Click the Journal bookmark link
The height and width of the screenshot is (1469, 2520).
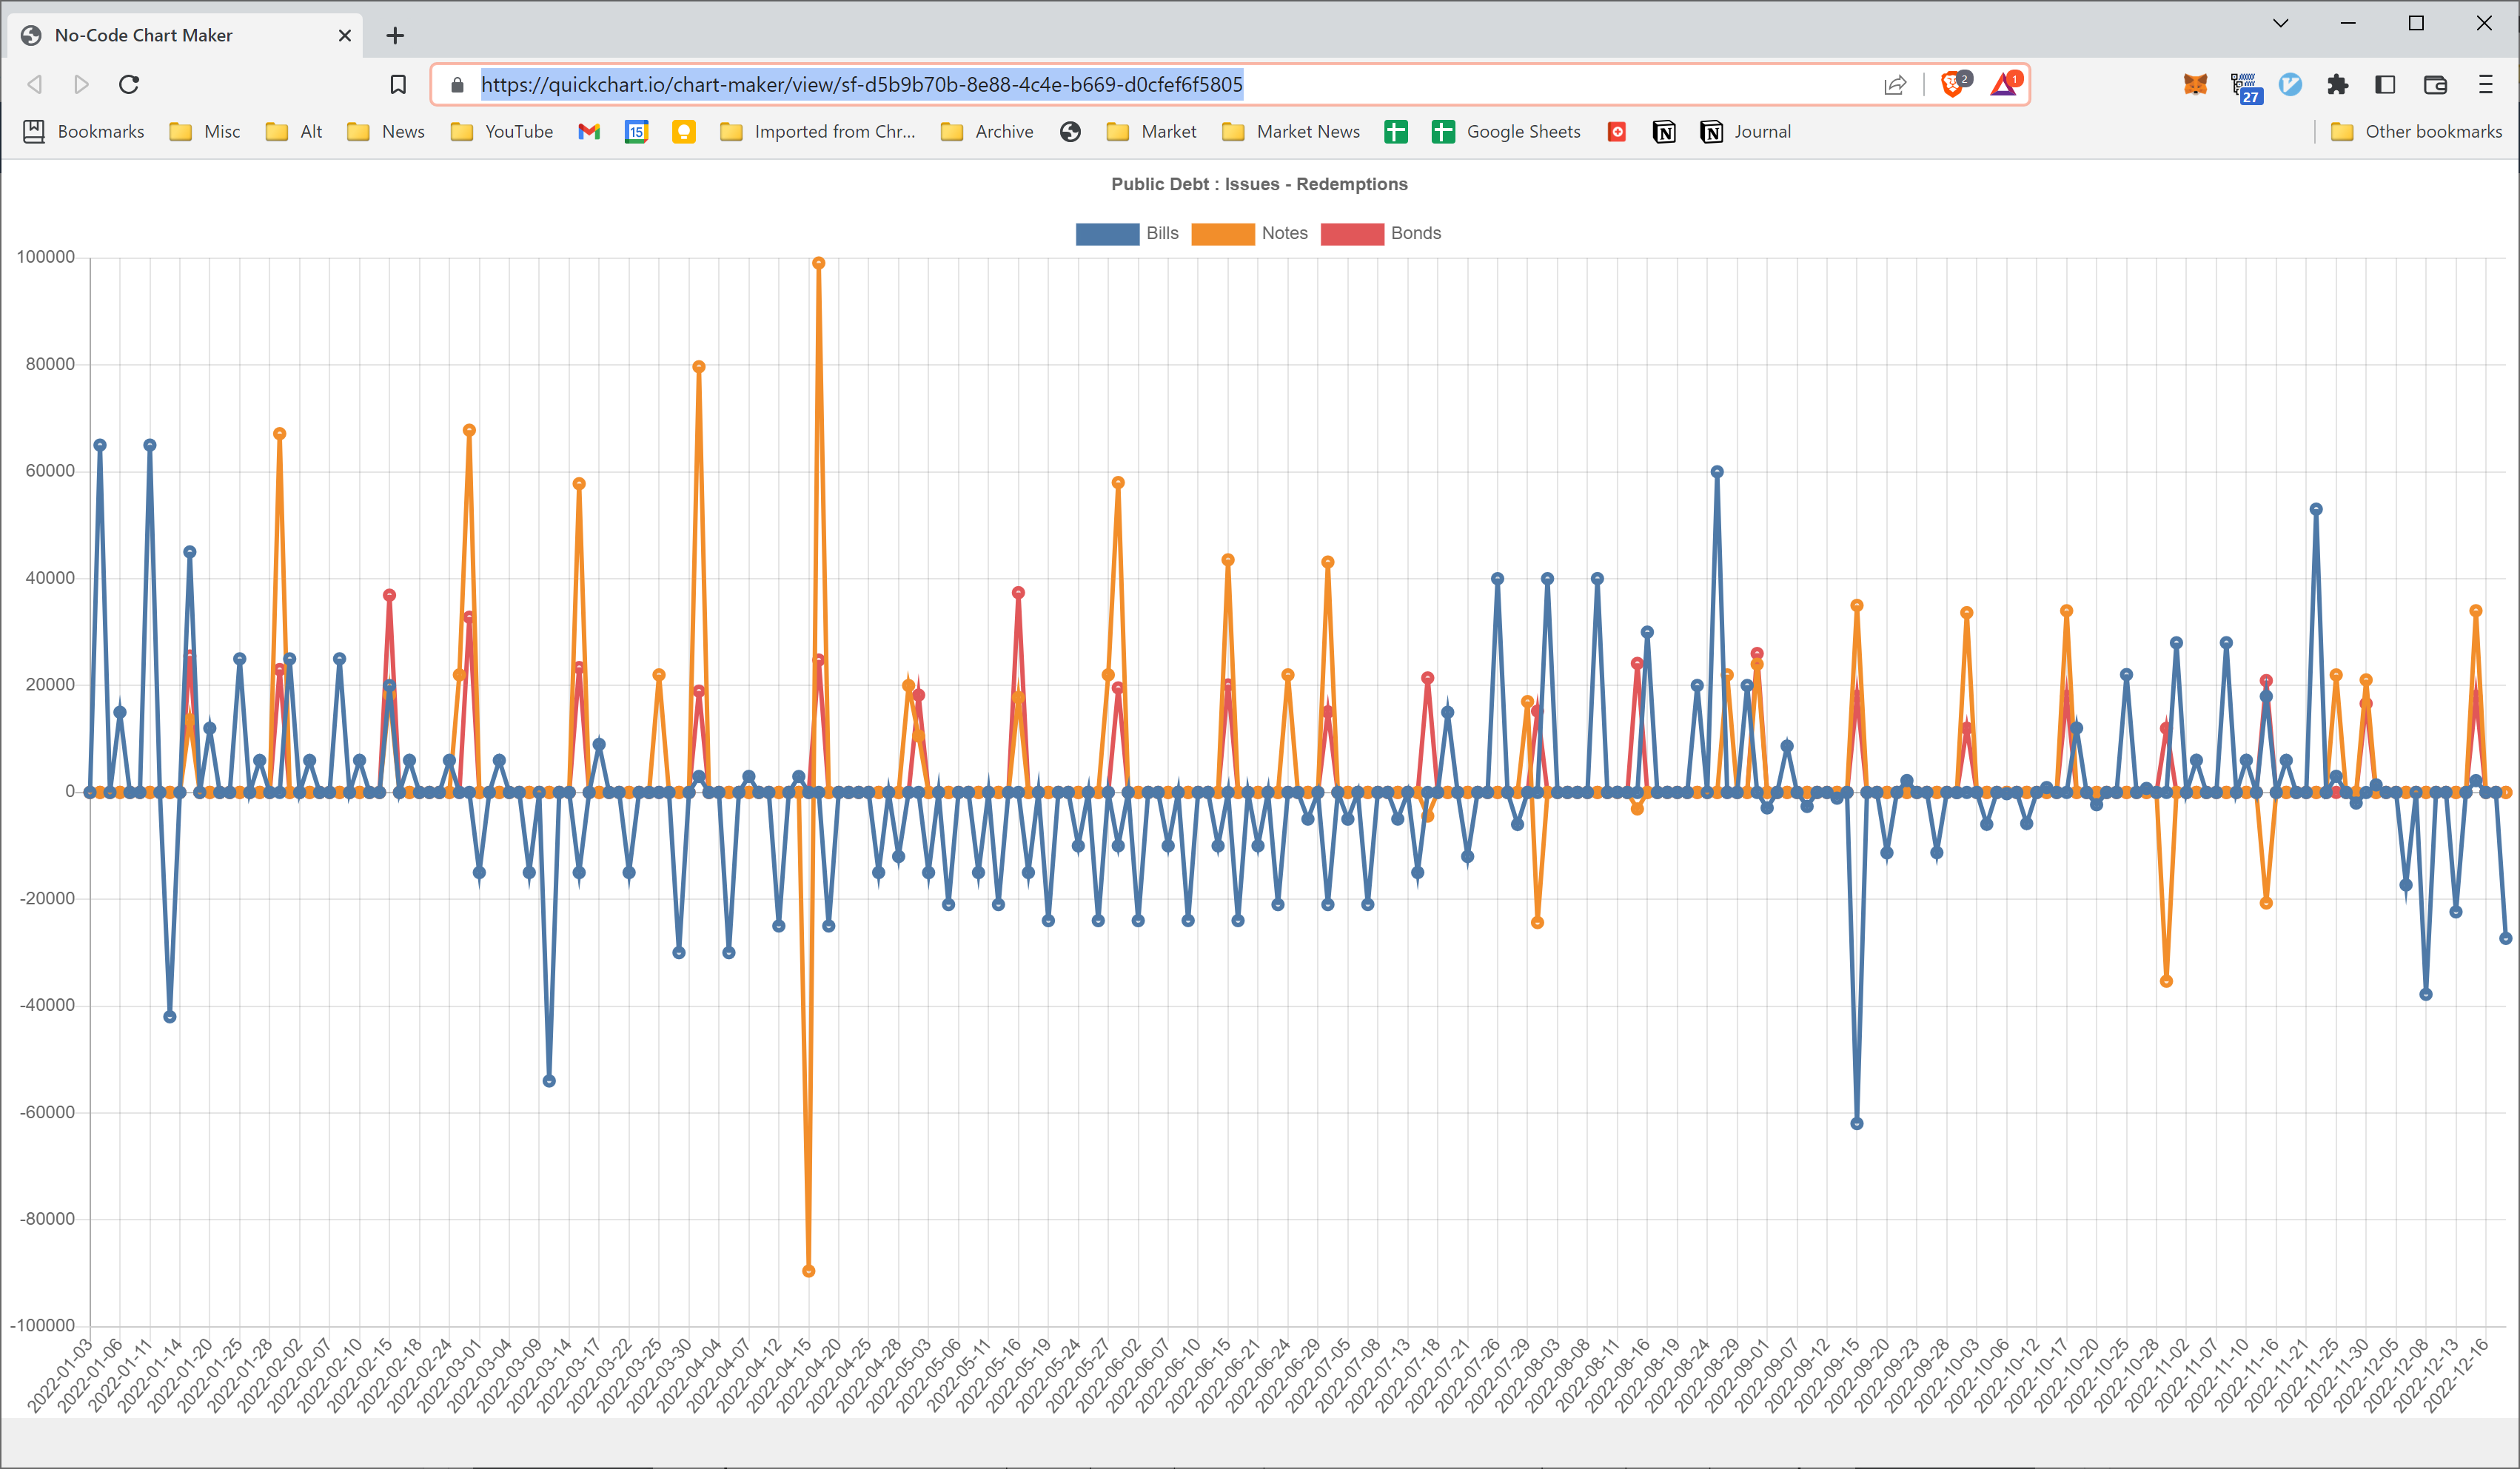point(1764,131)
